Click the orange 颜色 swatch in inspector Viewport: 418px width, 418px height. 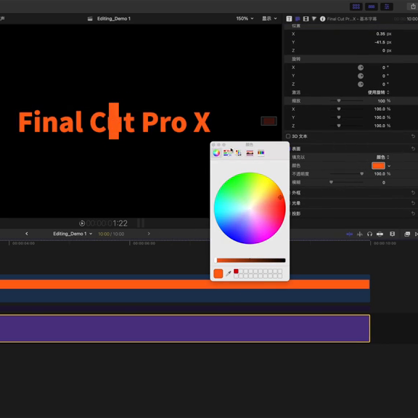pos(378,165)
